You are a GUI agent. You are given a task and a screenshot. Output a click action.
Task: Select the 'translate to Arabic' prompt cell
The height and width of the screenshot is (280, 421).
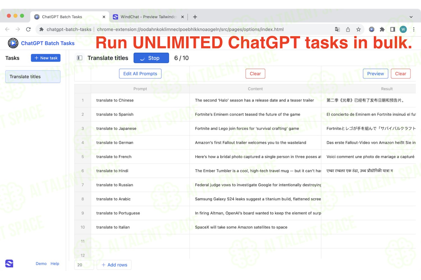point(140,199)
